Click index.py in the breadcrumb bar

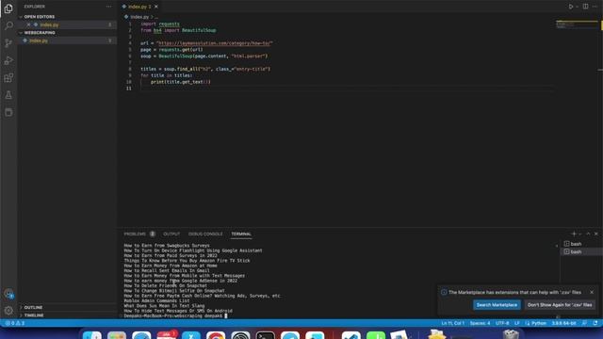[139, 17]
